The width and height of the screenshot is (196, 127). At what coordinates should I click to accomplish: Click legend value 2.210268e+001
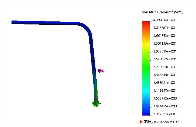tap(165, 67)
